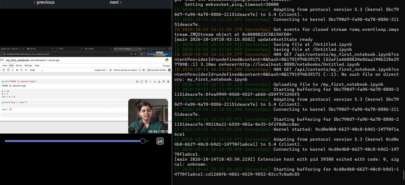Go to the previous video
This screenshot has height=185, width=405.
pos(44,2)
